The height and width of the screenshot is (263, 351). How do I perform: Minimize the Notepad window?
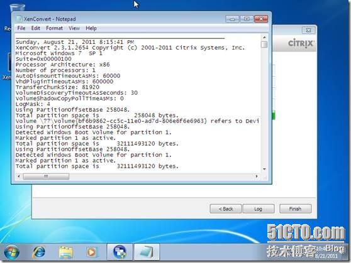click(x=232, y=19)
